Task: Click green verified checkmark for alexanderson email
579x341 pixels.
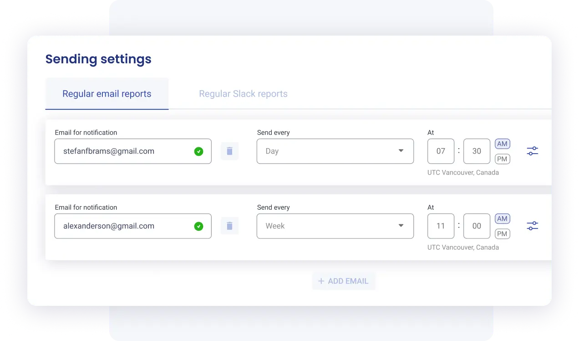Action: click(x=198, y=226)
